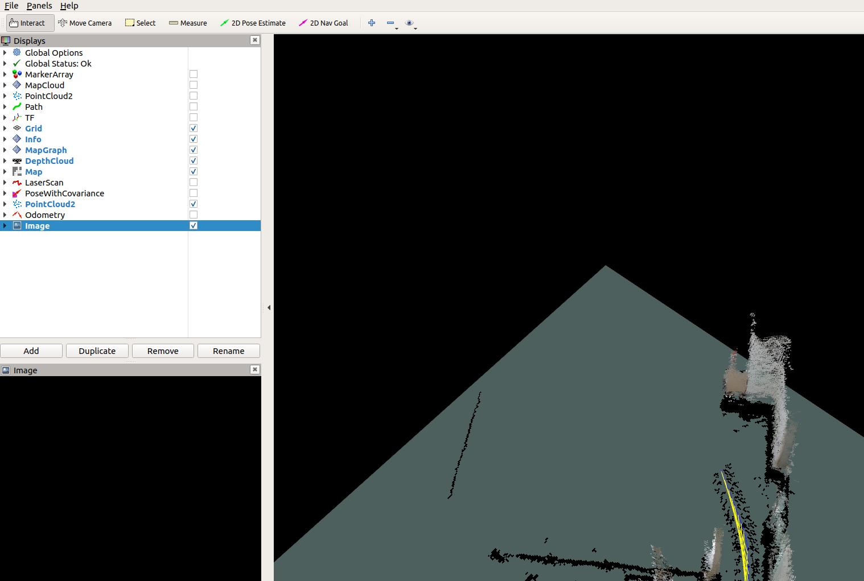The height and width of the screenshot is (581, 864).
Task: Click the camera focus icon on the toolbar
Action: tap(409, 22)
